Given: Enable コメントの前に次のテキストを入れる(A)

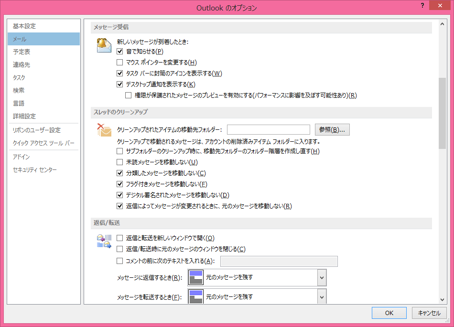Looking at the screenshot, I should point(119,261).
